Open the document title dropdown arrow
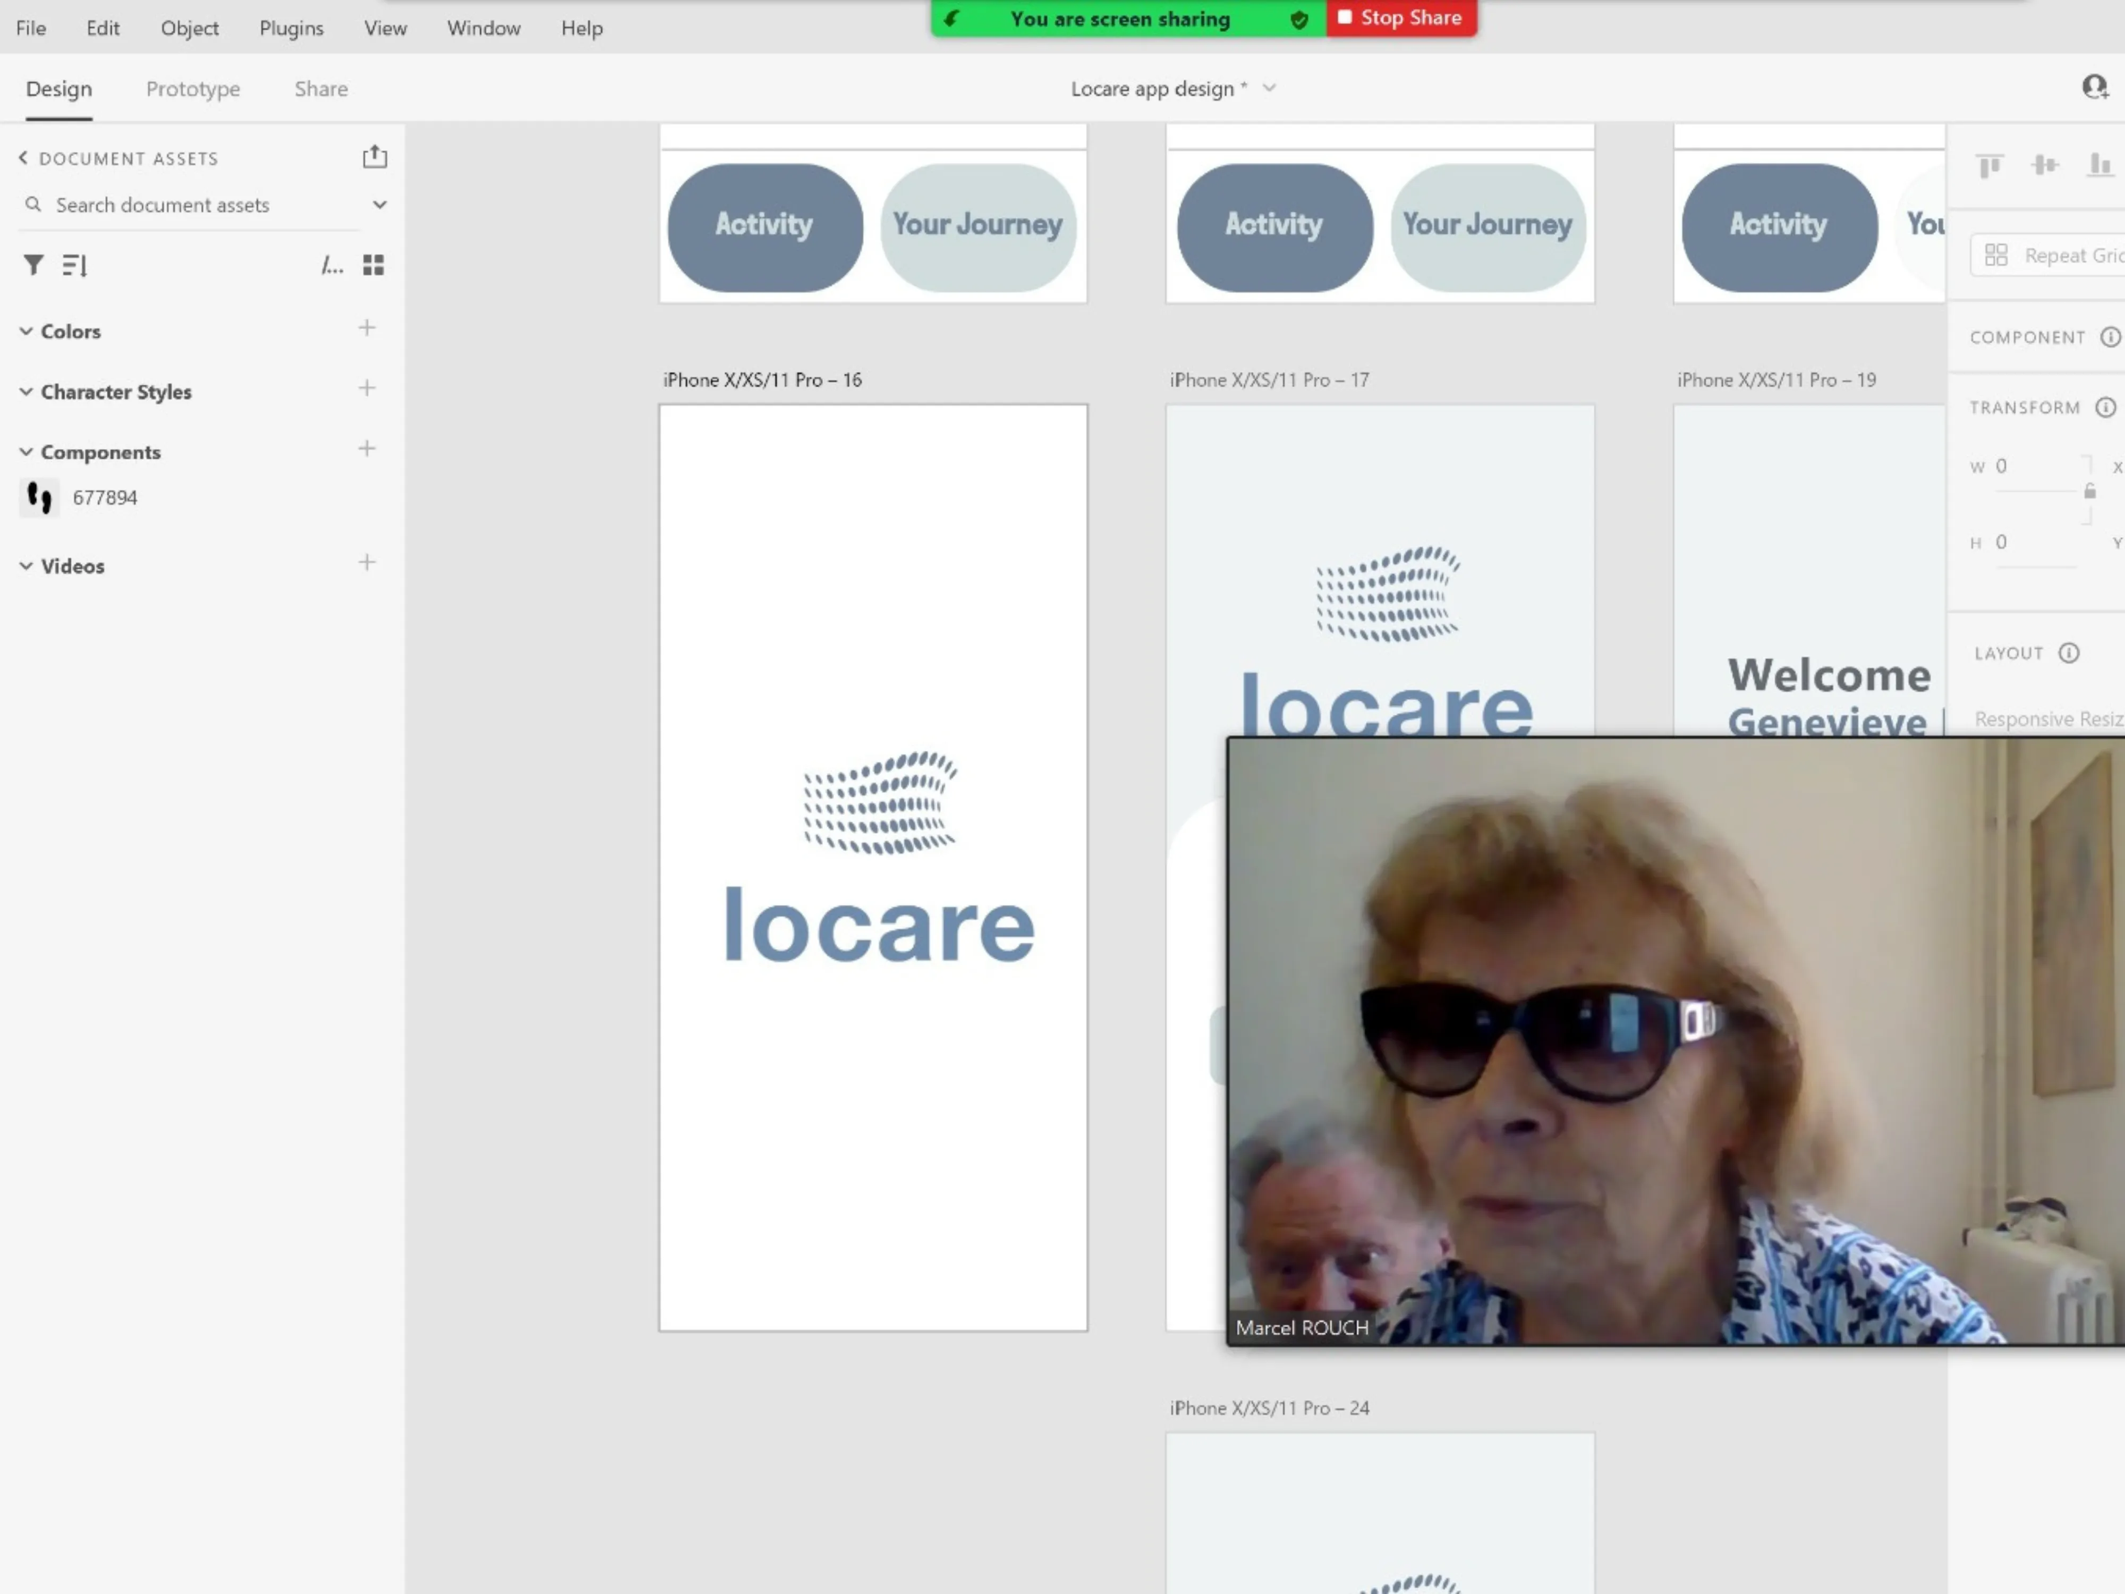2125x1594 pixels. [1269, 88]
